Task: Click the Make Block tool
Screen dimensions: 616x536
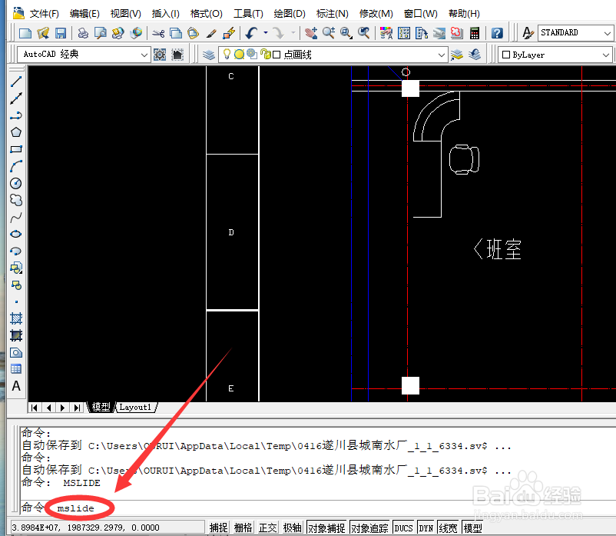Action: 16,285
